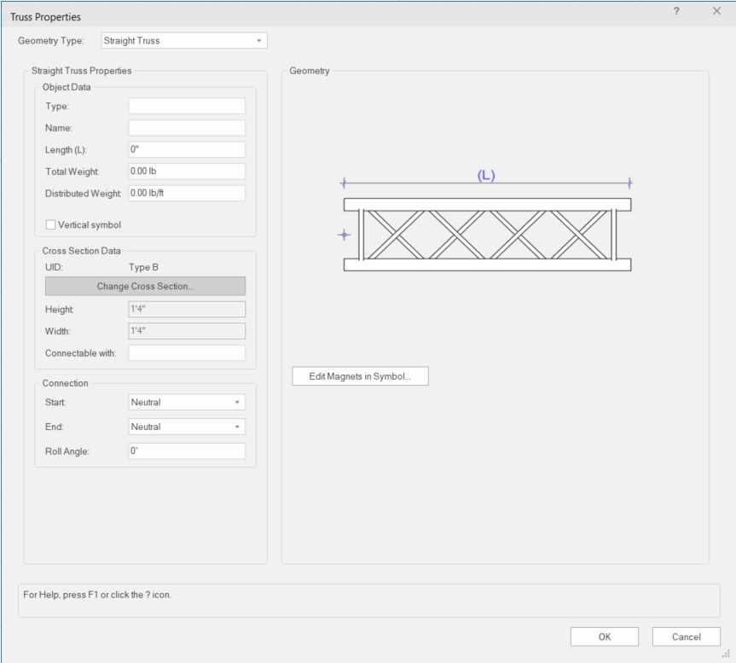Click into the Type input field
The image size is (736, 663).
(x=187, y=106)
